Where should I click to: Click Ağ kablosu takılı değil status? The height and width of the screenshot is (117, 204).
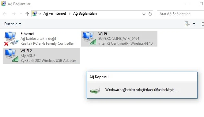click(38, 39)
